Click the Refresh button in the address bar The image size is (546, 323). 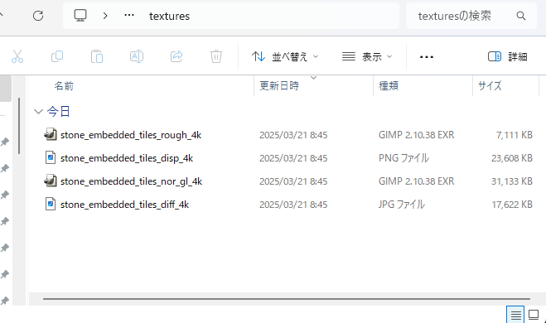[38, 16]
